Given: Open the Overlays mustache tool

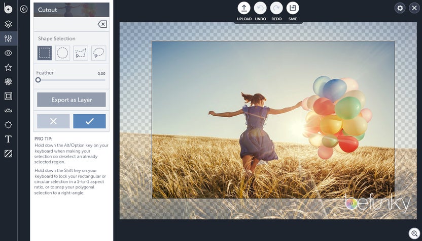Looking at the screenshot, I should click(8, 110).
